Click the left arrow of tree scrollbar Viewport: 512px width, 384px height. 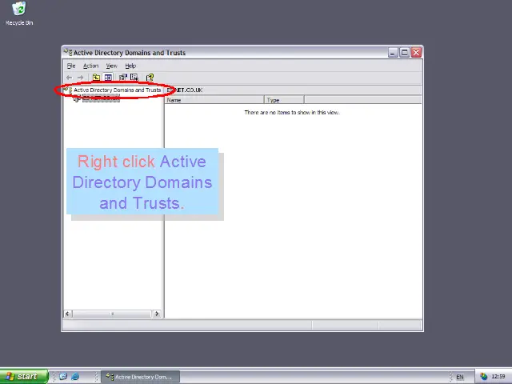point(67,314)
